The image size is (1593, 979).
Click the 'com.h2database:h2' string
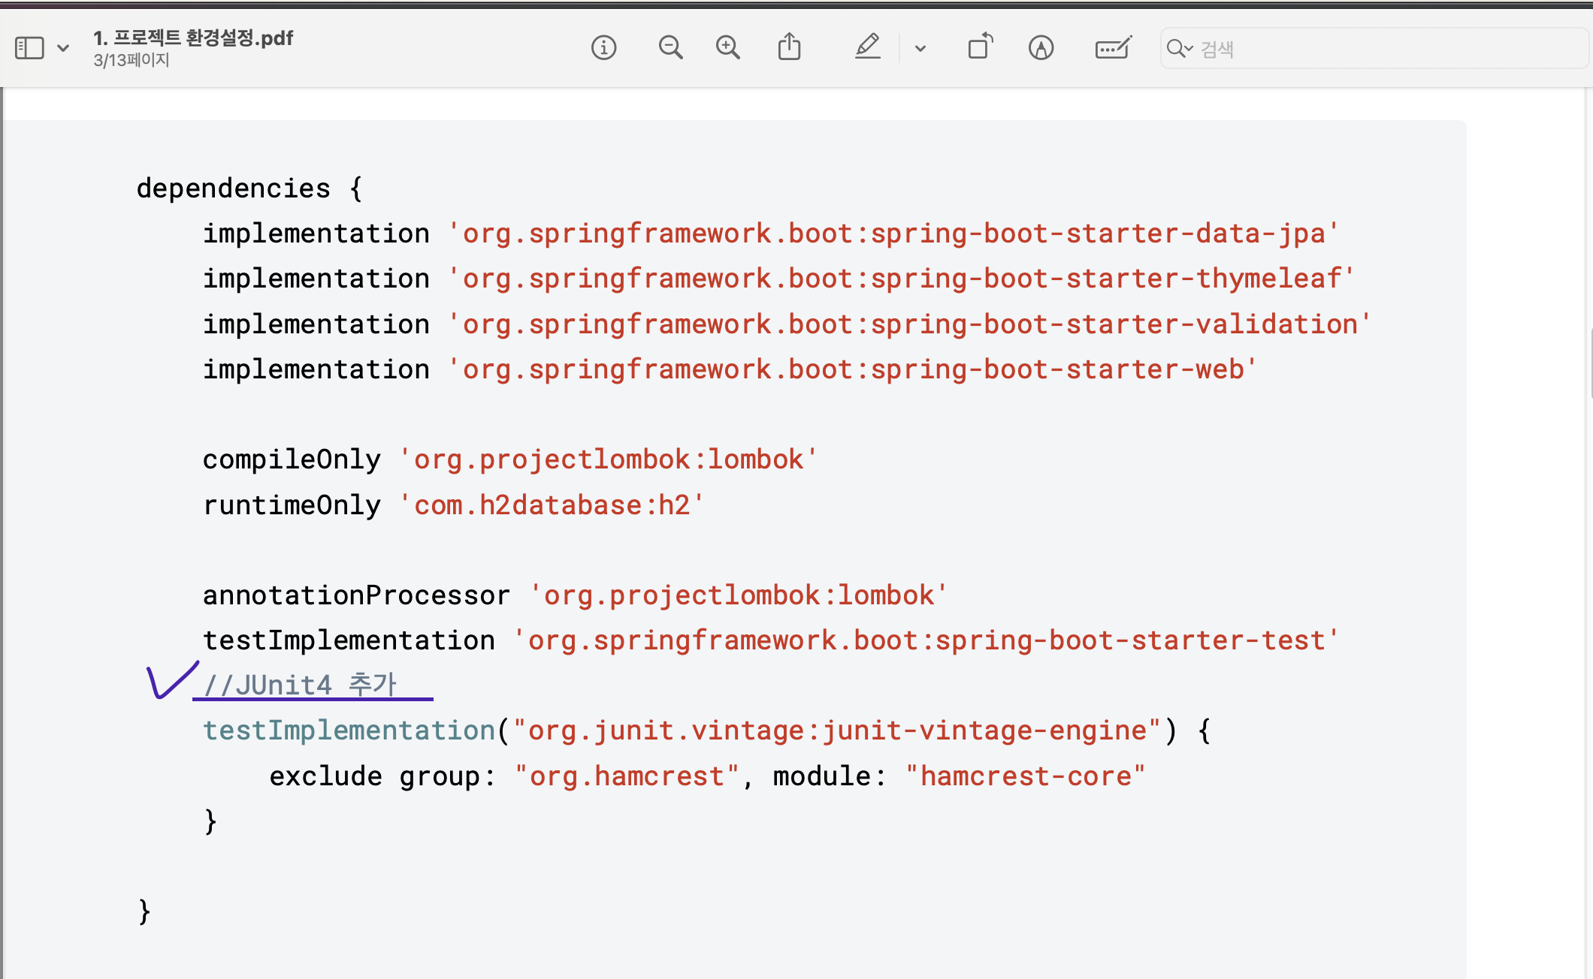click(552, 505)
